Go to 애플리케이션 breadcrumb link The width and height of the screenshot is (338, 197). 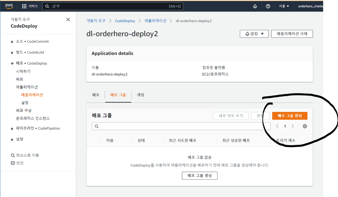tap(156, 21)
